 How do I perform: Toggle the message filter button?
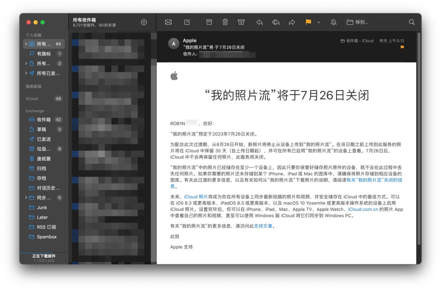click(x=144, y=22)
